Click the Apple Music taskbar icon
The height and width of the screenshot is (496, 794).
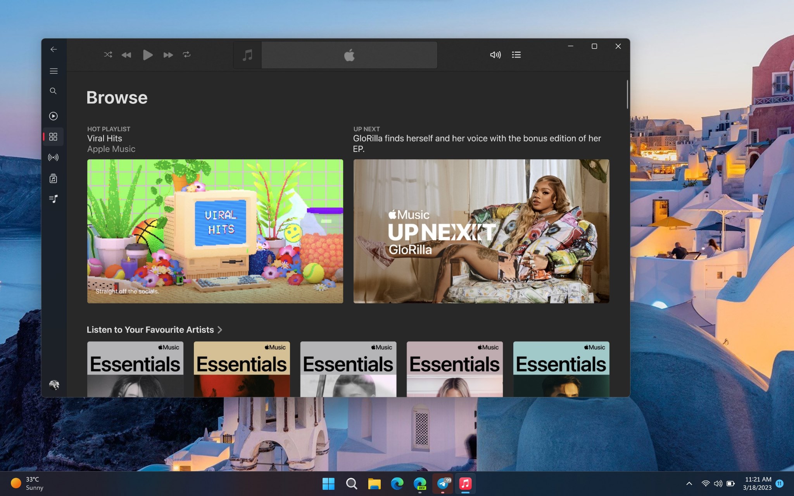coord(466,484)
